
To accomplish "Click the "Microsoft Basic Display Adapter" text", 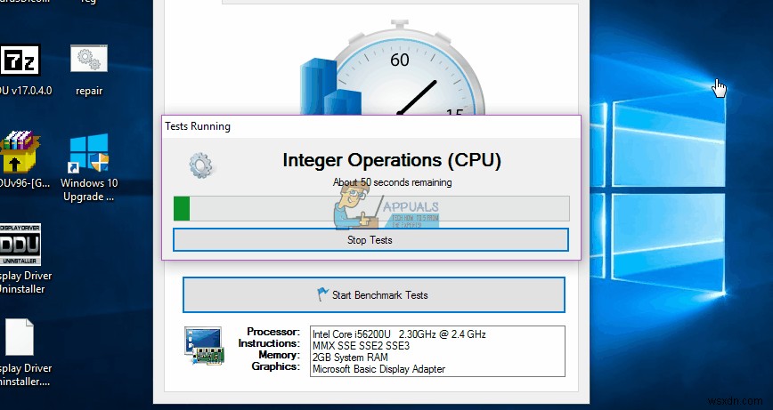I will point(378,369).
